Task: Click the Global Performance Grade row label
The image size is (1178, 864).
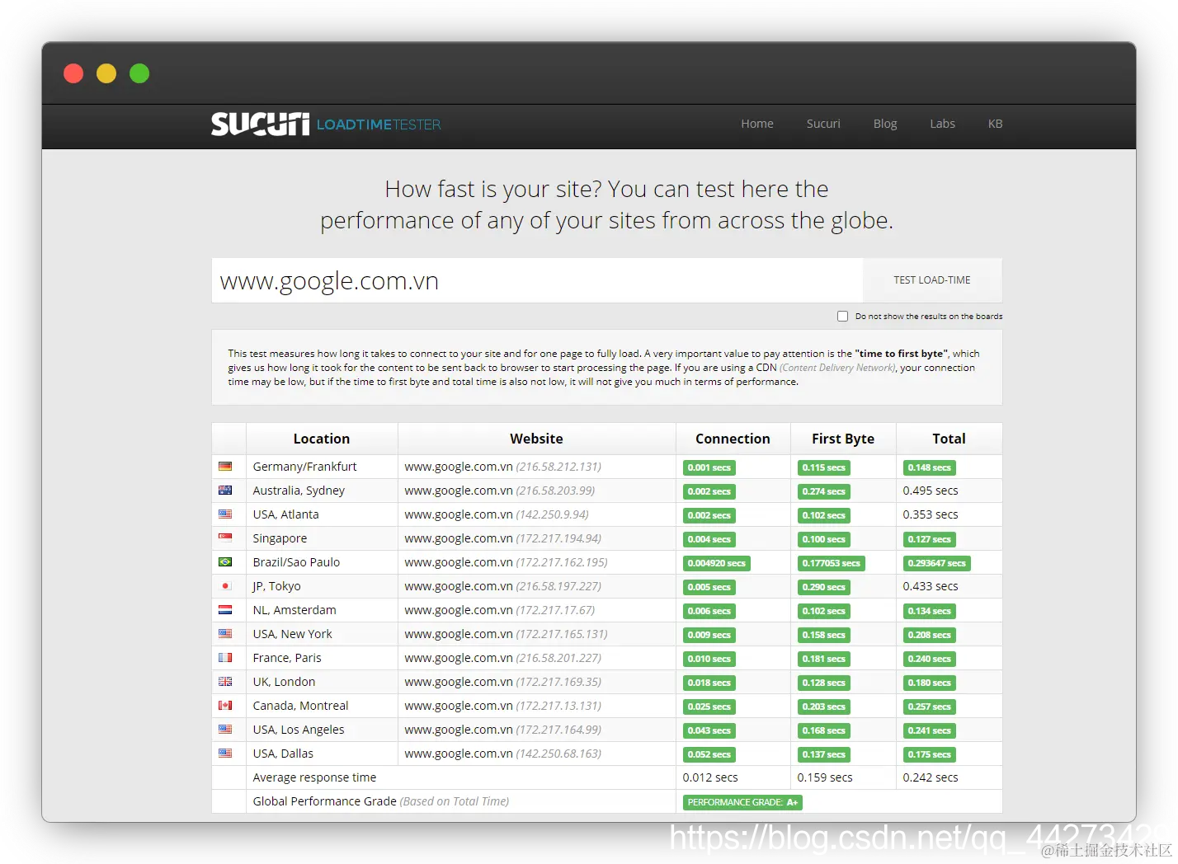Action: (x=381, y=801)
